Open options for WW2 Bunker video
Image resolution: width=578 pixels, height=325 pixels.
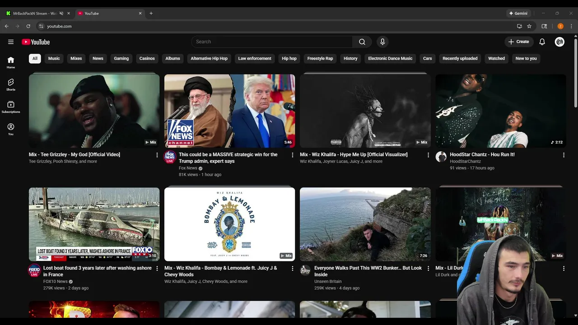428,268
